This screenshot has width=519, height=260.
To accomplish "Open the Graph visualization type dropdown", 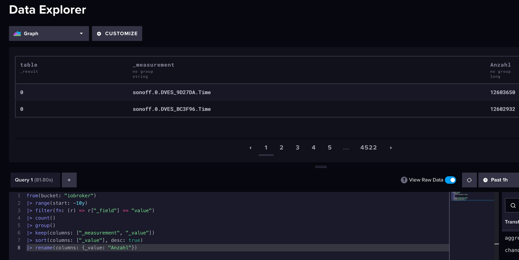I will (49, 34).
